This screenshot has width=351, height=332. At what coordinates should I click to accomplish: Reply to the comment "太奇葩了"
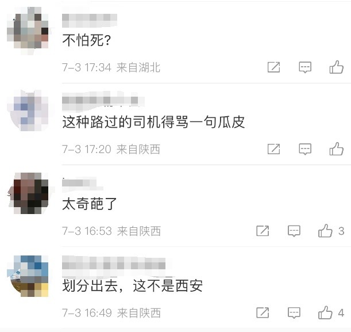point(294,231)
